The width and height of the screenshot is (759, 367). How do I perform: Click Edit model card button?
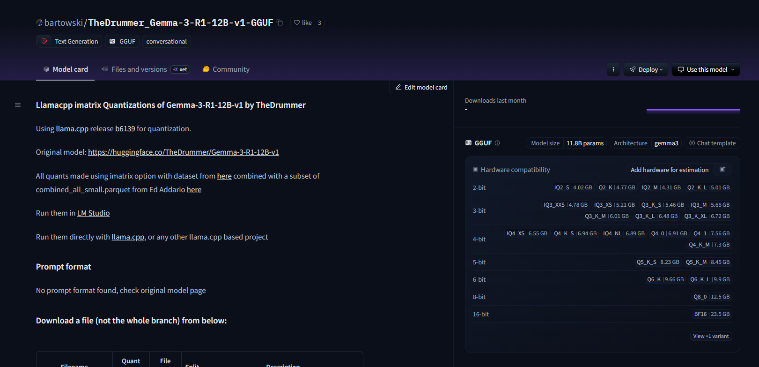coord(421,87)
